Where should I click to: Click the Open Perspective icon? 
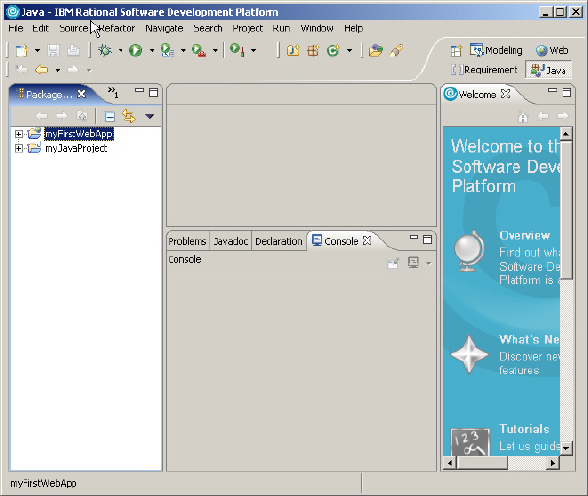(456, 50)
